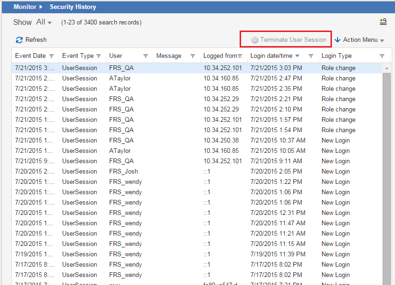395x285 pixels.
Task: Open the Event Type column filter icon
Action: 99,55
